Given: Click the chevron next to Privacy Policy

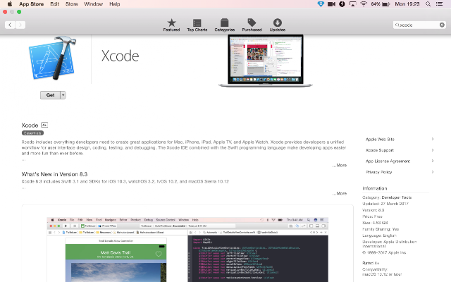Looking at the screenshot, I should point(432,172).
